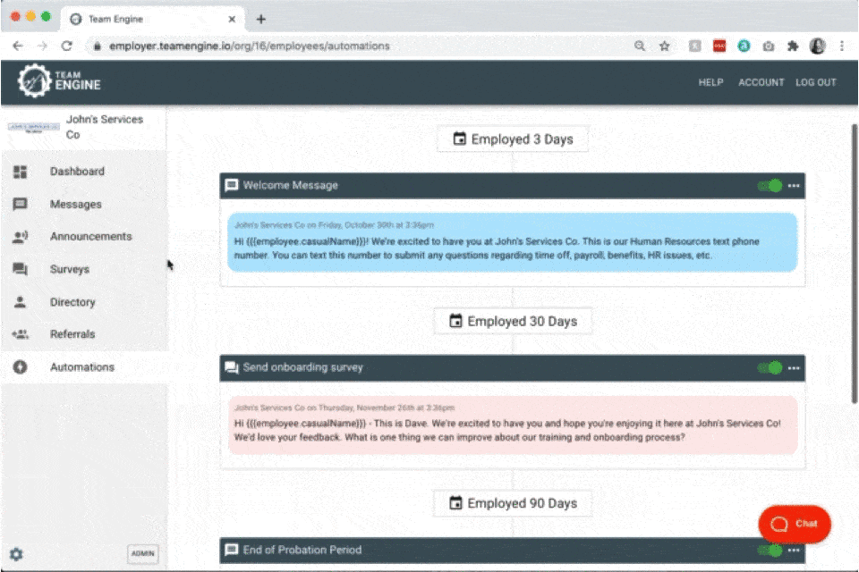Expand End of Probation Period options menu
Viewport: 859px width, 572px height.
[x=794, y=550]
